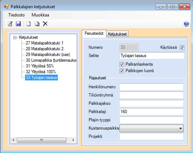Select the Perustiedot tab
193x153 pixels.
pos(94,34)
